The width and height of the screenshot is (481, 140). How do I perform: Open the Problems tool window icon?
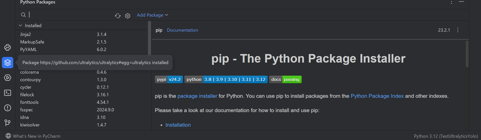(8, 108)
